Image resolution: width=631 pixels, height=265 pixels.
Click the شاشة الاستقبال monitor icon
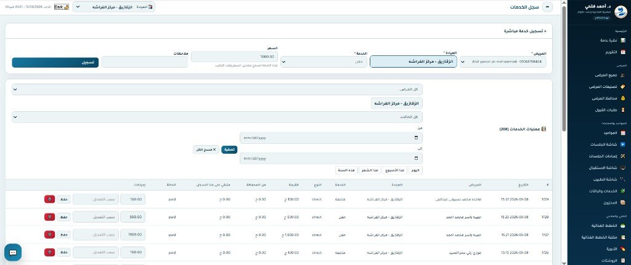623,167
